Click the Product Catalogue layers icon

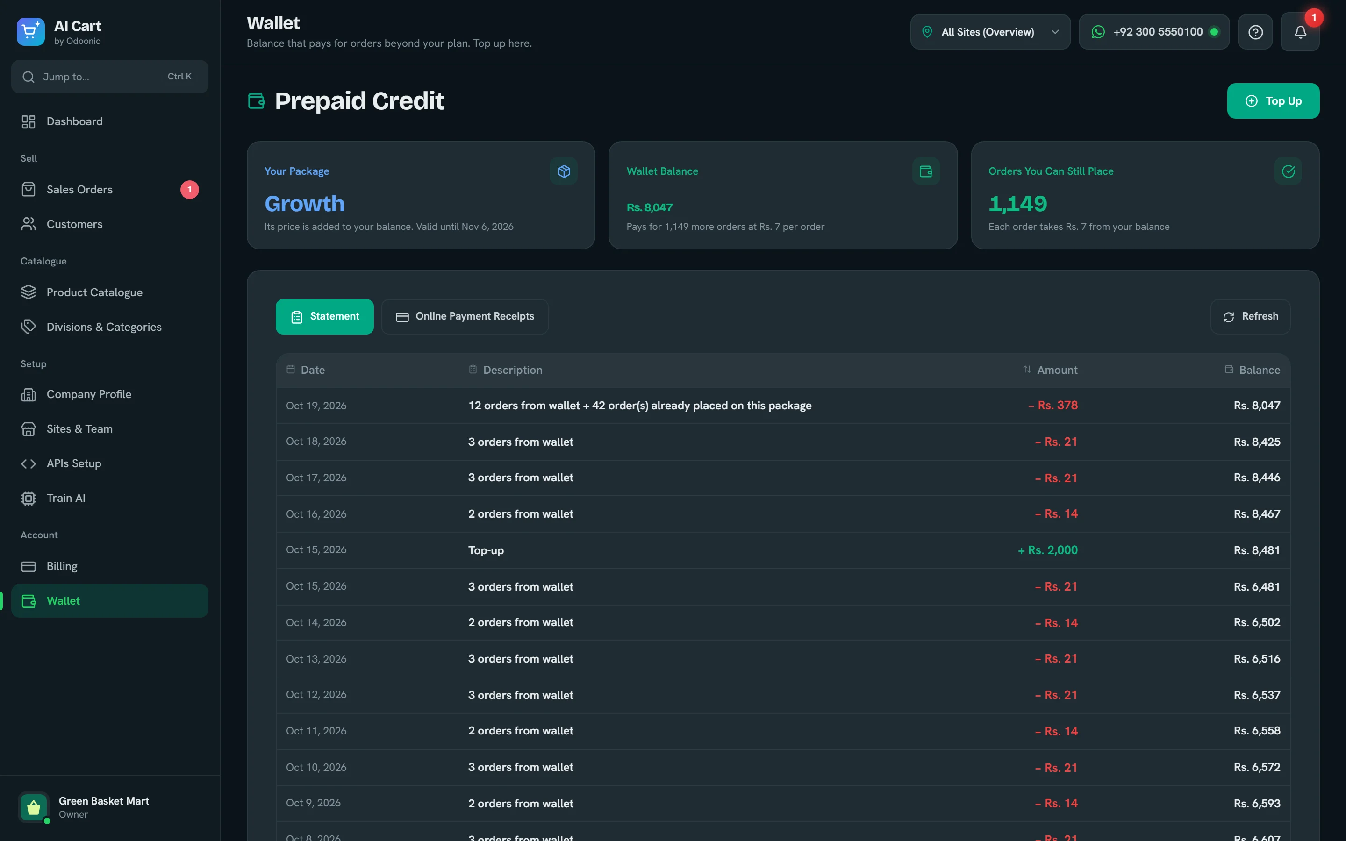(29, 292)
